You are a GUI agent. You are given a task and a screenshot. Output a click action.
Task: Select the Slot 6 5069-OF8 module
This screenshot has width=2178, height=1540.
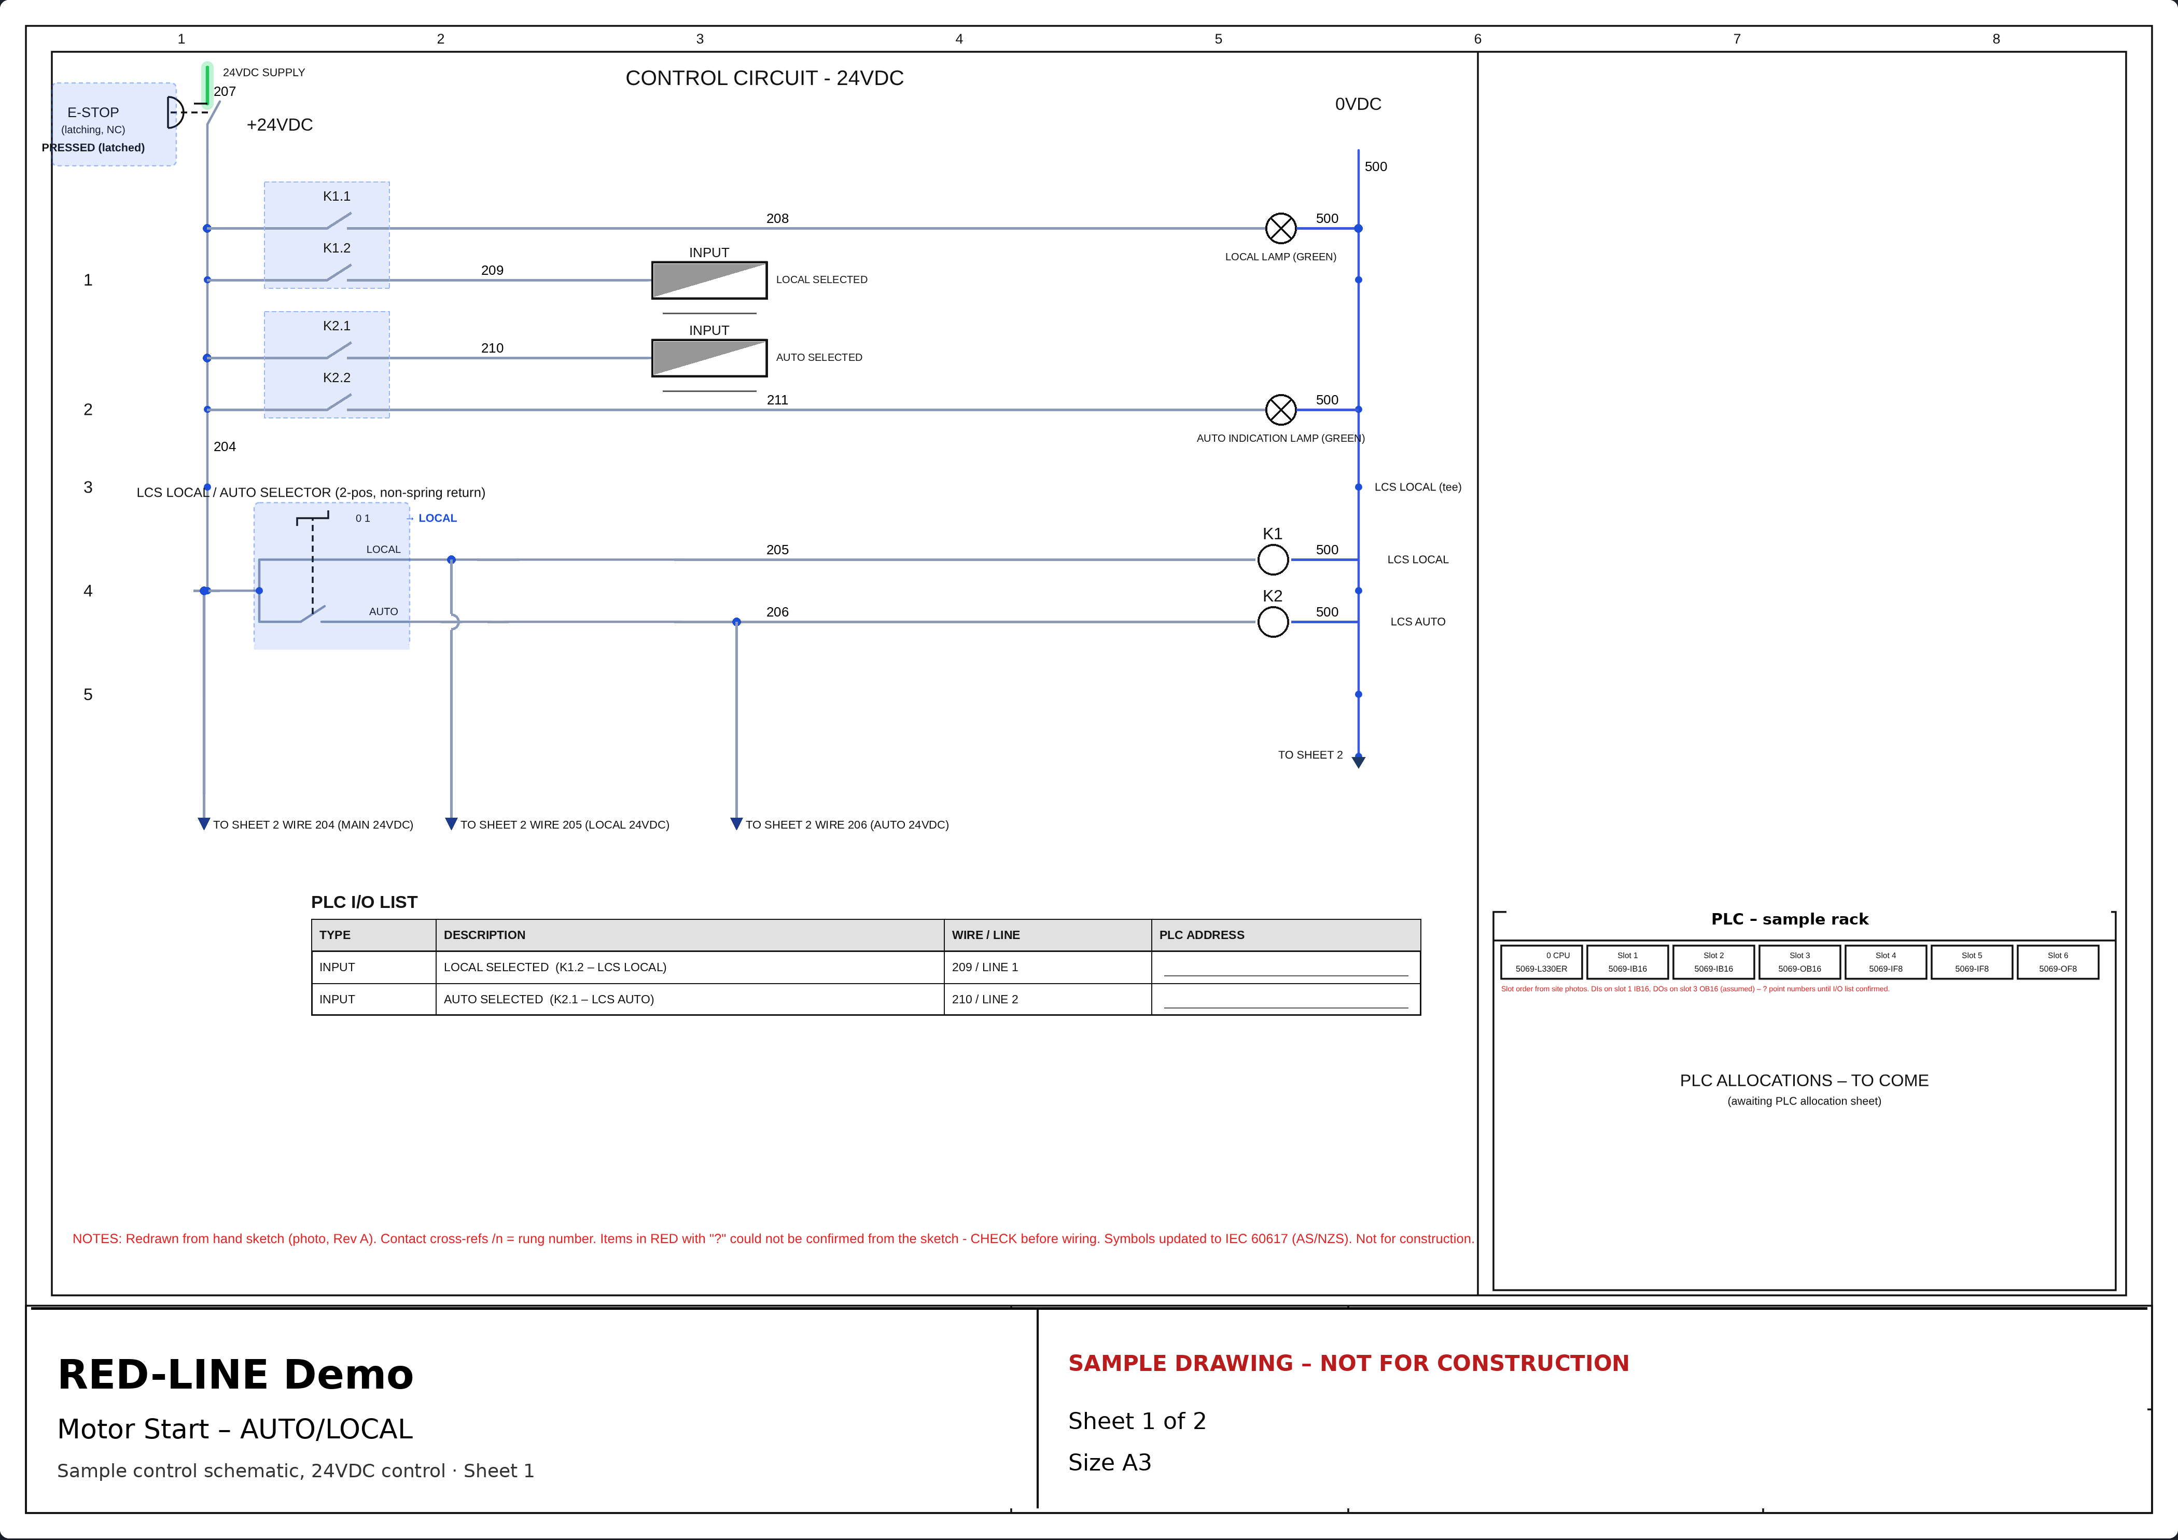pos(2058,961)
